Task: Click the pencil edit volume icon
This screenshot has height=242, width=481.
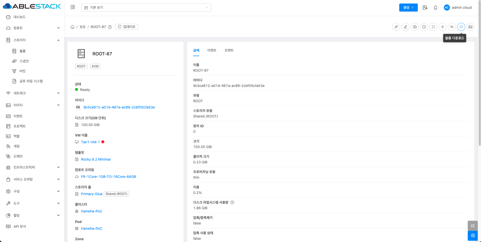Action: [x=406, y=27]
